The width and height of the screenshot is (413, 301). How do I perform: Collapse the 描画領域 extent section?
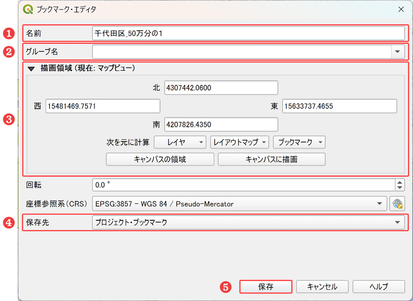click(31, 69)
